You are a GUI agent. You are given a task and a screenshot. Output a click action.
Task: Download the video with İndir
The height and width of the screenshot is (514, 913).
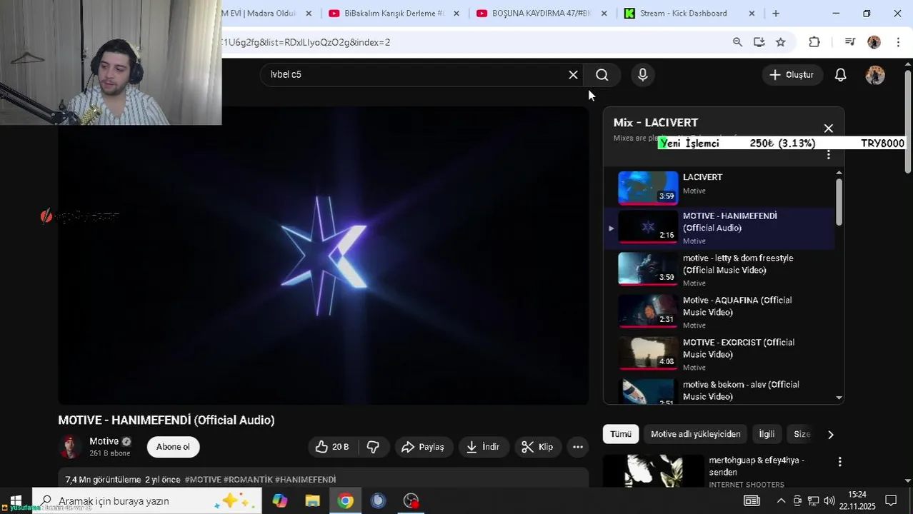pyautogui.click(x=483, y=447)
